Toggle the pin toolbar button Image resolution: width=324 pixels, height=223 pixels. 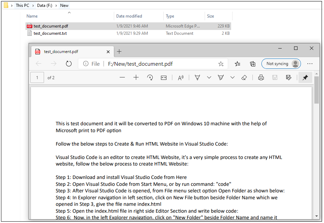[x=305, y=77]
